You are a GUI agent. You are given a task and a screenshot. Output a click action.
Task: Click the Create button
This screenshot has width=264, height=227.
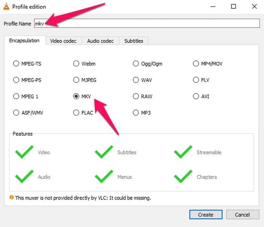tap(206, 215)
